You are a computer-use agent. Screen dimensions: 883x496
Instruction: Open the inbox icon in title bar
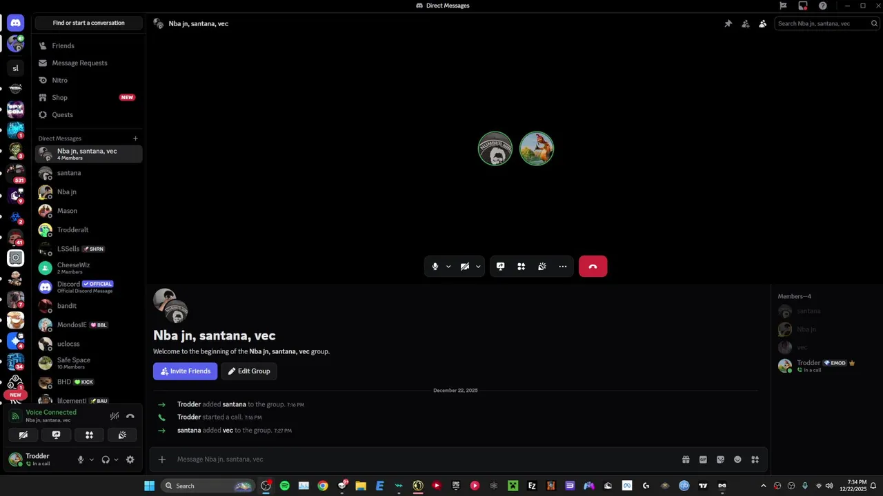(x=803, y=6)
